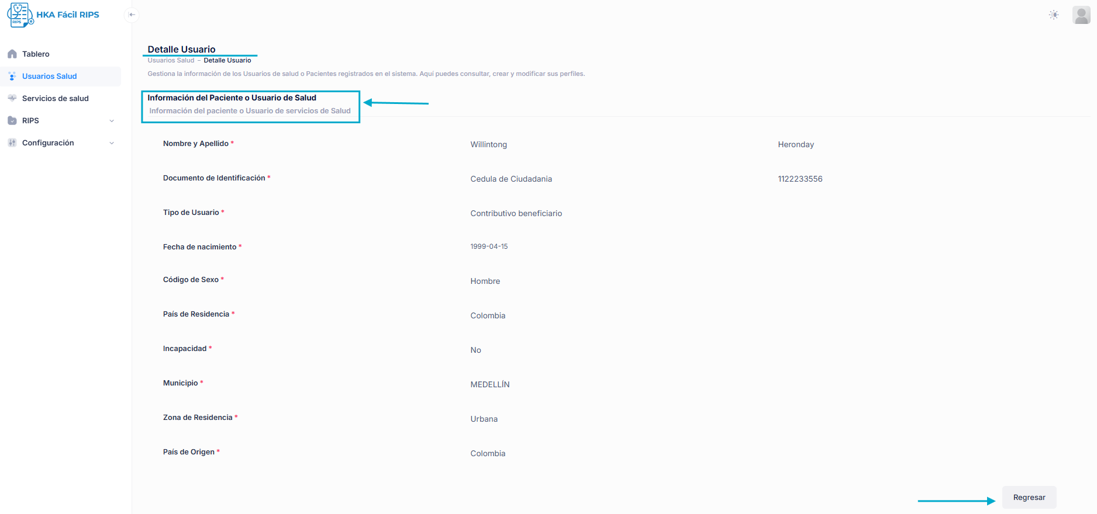
Task: Click the Servicios de salud heartbeat icon
Action: click(x=12, y=99)
